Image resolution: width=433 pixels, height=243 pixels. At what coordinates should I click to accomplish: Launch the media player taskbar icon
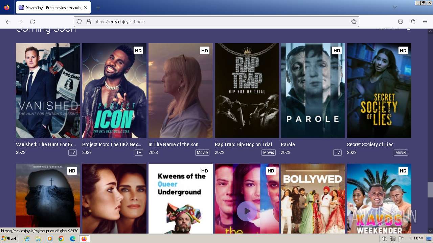click(x=50, y=239)
